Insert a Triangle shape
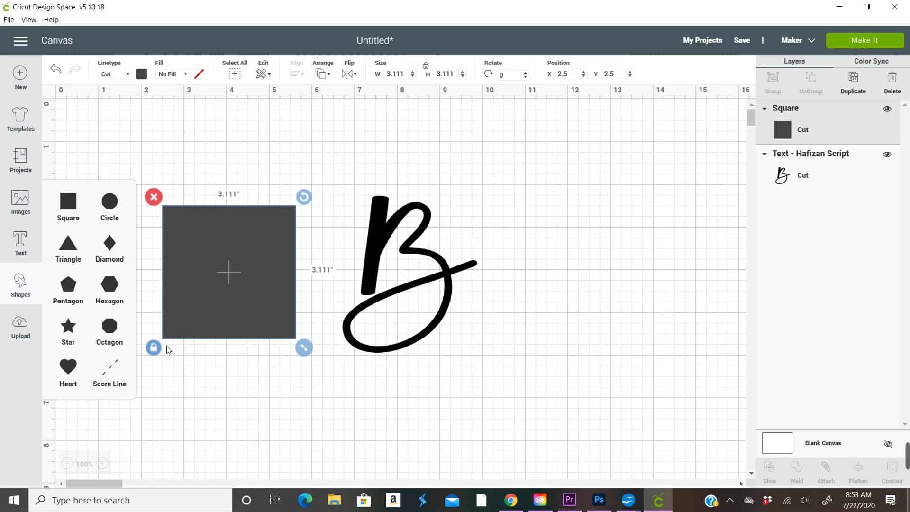 tap(68, 248)
